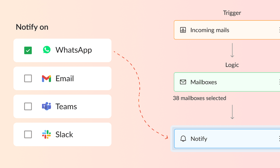Click the inbox download icon on Incoming mails
Image resolution: width=280 pixels, height=168 pixels.
pos(183,30)
